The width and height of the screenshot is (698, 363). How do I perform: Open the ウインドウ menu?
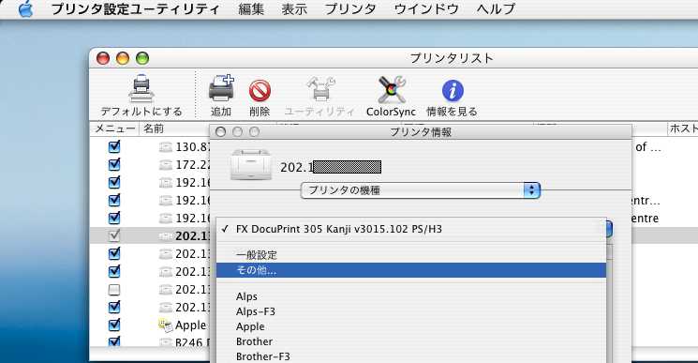pos(426,8)
